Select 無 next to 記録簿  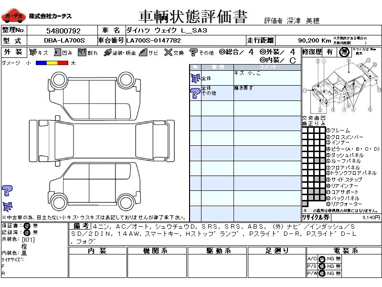(35, 232)
